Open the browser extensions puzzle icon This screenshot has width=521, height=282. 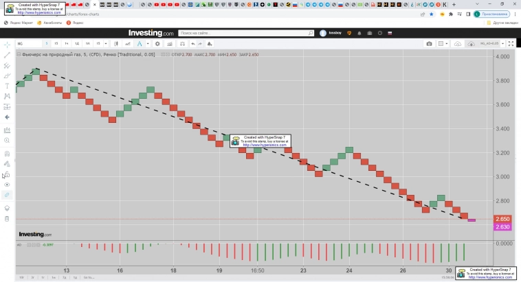pyautogui.click(x=451, y=14)
